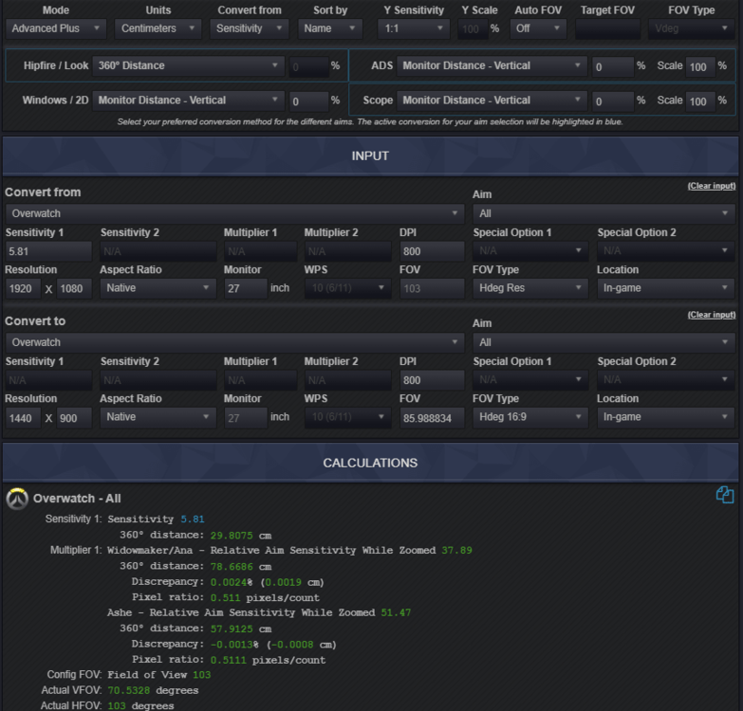743x711 pixels.
Task: Open the Y Sensitivity 1:1 dropdown
Action: (x=414, y=28)
